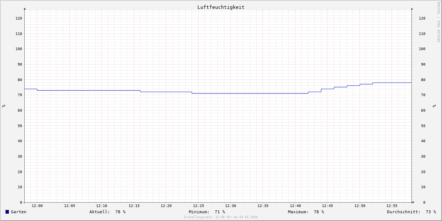This screenshot has height=221, width=442.
Task: Click the 12:35 time axis label
Action: point(263,206)
